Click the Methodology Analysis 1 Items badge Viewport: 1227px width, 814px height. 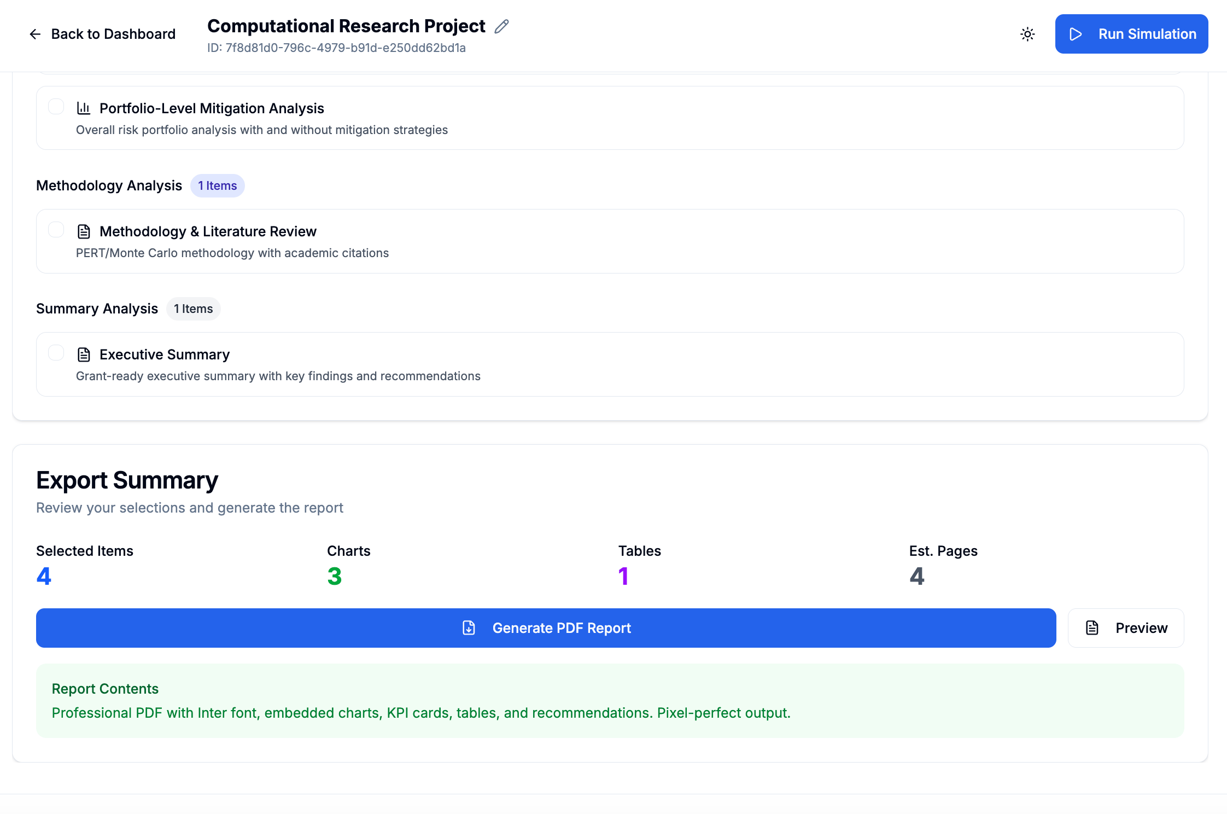coord(217,185)
